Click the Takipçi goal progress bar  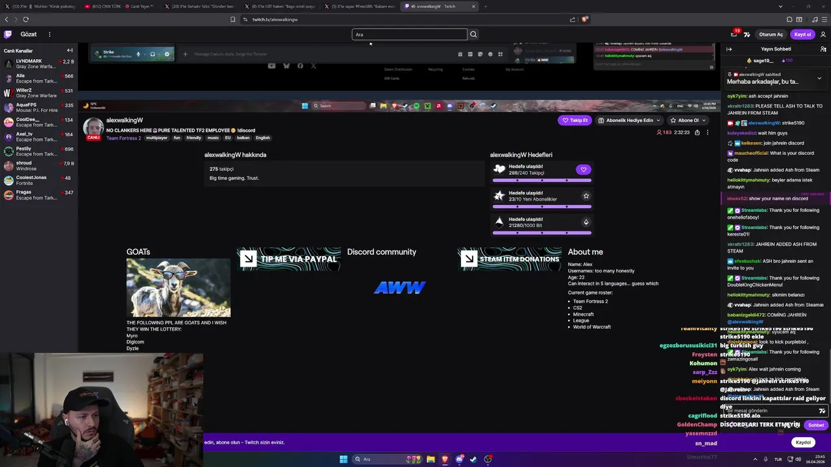click(x=541, y=180)
